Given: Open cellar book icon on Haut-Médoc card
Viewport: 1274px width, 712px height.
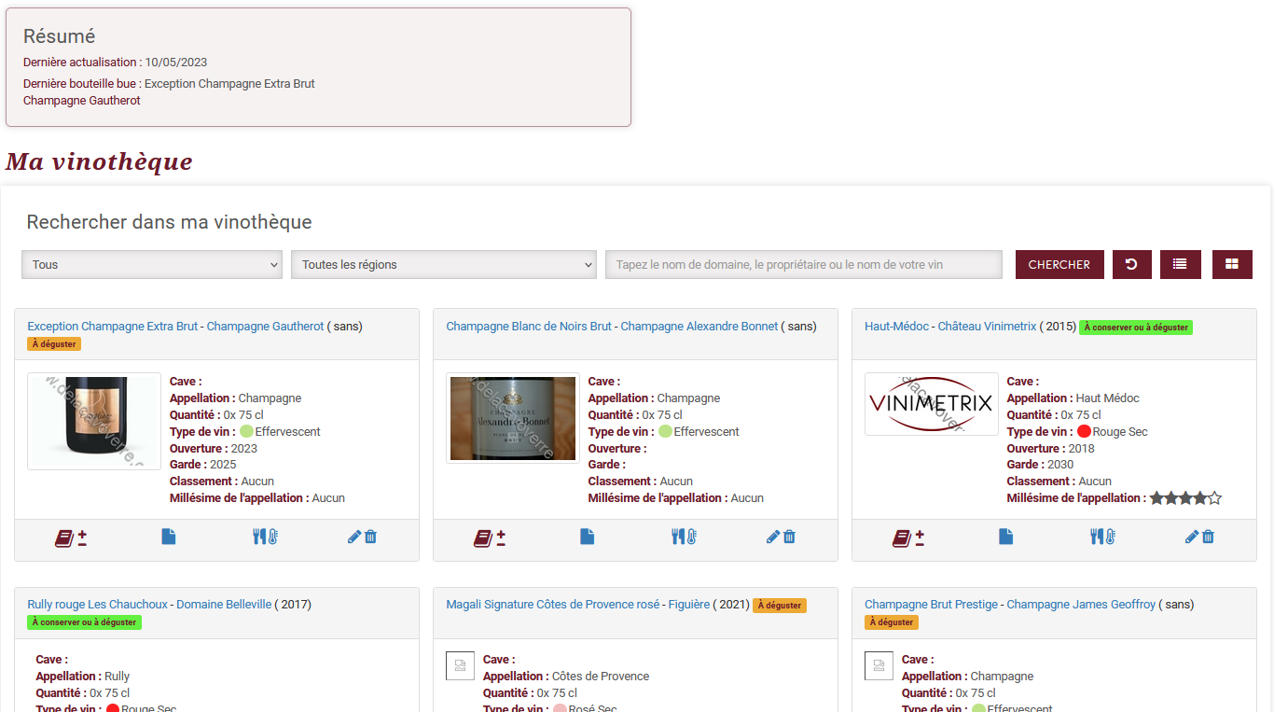Looking at the screenshot, I should click(902, 537).
